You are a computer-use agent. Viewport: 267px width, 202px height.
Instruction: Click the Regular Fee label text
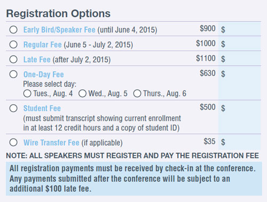[x=43, y=45]
